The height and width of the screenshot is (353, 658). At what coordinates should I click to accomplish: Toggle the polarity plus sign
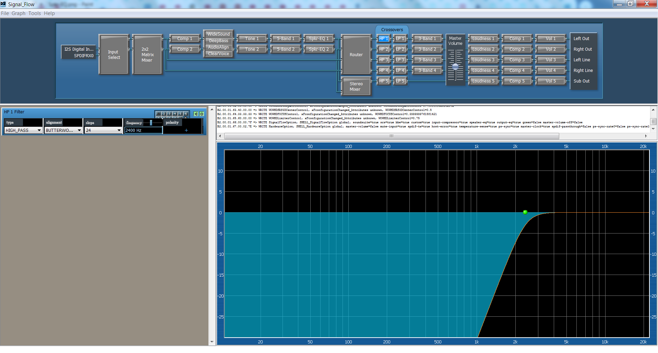pyautogui.click(x=186, y=130)
